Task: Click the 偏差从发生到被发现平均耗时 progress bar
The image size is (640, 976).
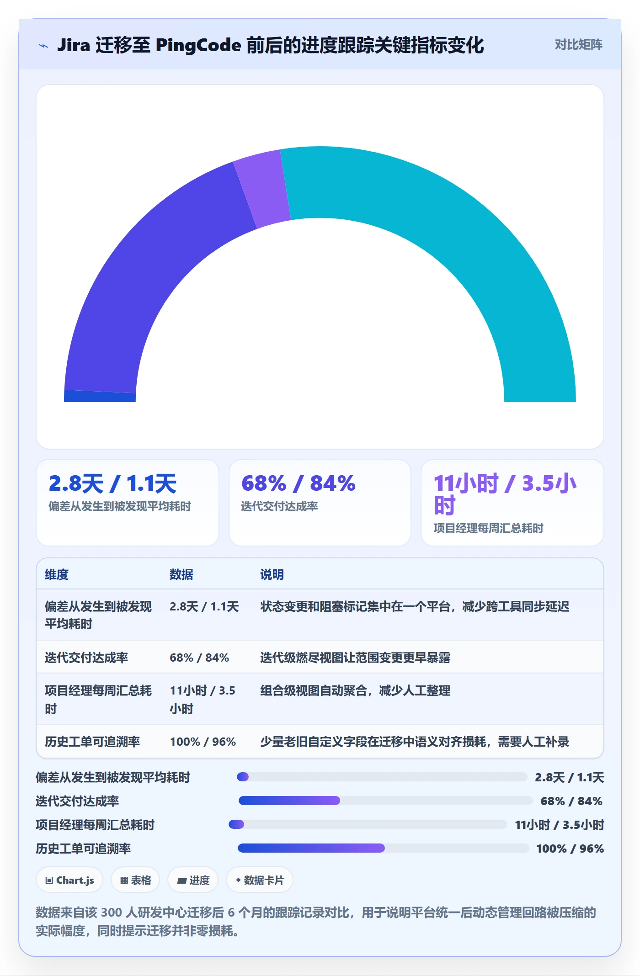Action: point(382,777)
